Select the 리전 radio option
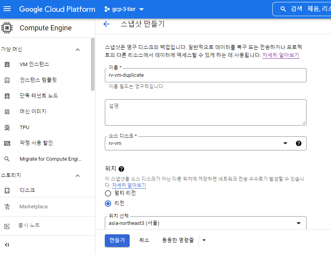The image size is (331, 254). click(108, 204)
